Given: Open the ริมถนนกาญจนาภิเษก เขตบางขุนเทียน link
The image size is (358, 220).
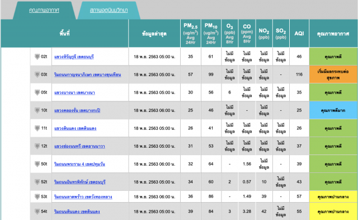Looking at the screenshot, I should [x=87, y=74].
